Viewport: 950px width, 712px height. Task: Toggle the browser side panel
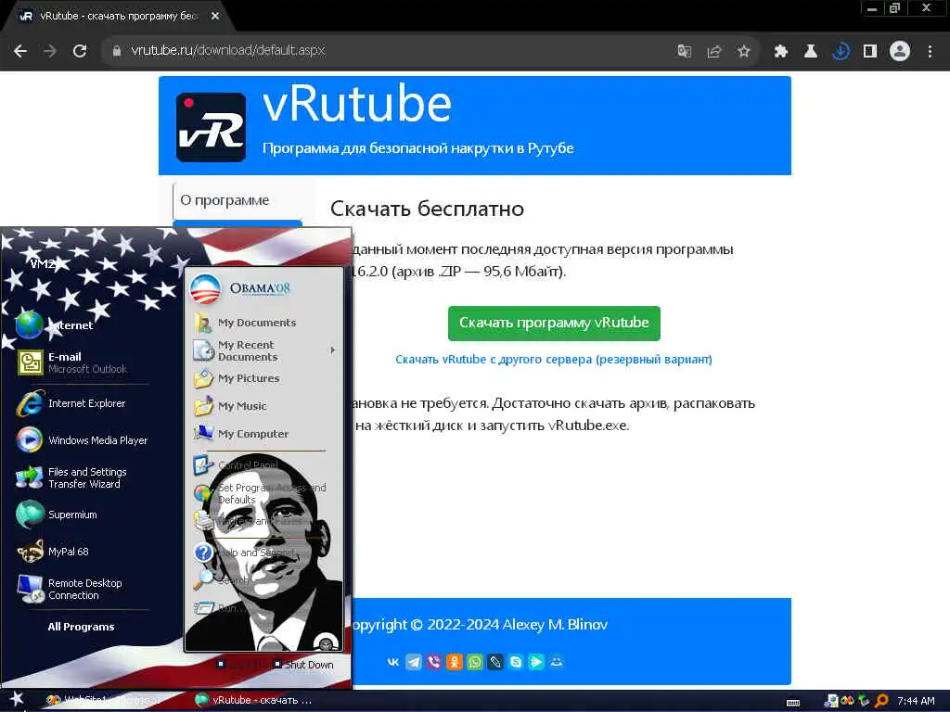[x=870, y=52]
